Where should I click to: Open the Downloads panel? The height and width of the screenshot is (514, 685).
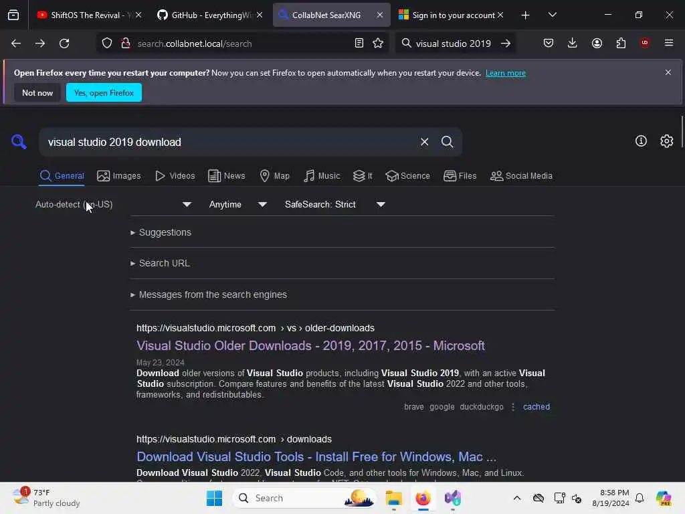pyautogui.click(x=573, y=43)
